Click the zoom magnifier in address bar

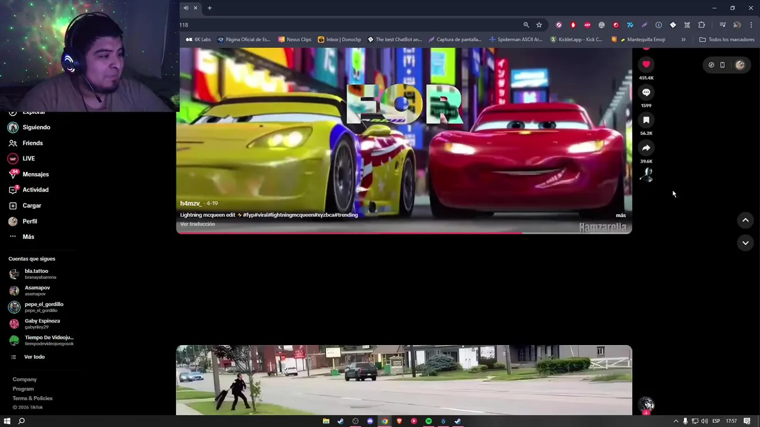[x=526, y=25]
